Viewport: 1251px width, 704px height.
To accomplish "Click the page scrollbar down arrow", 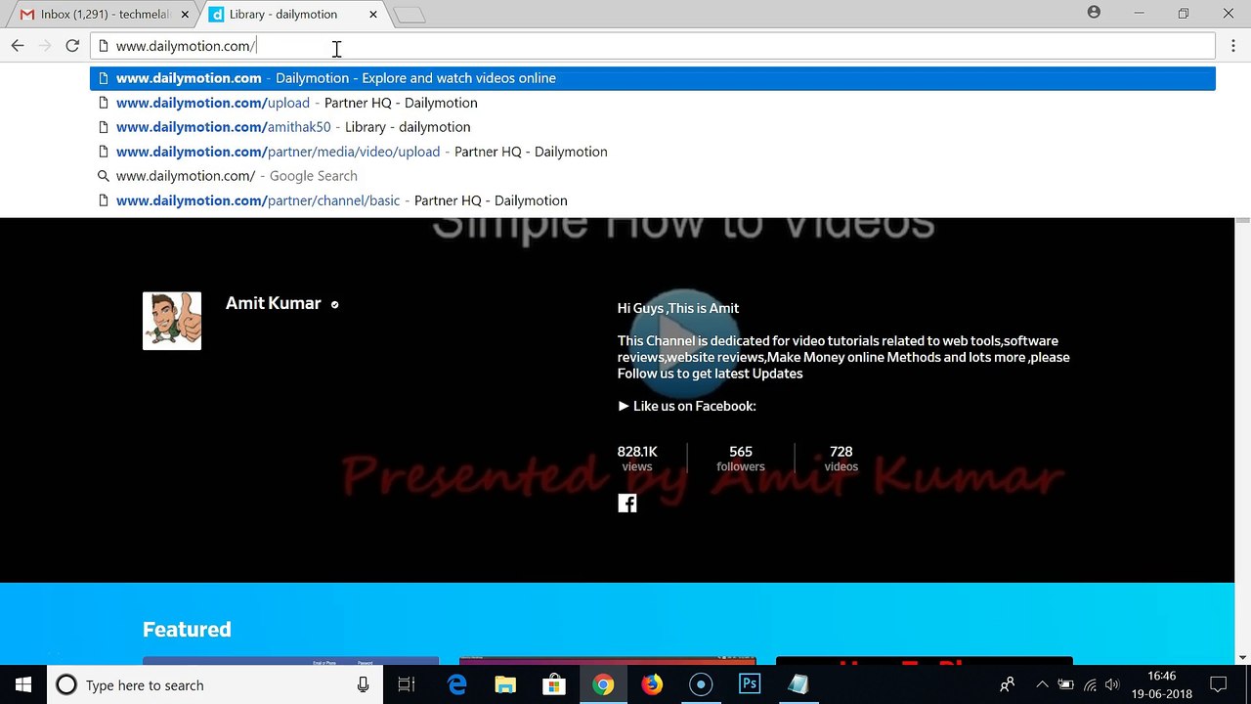I will (1242, 658).
